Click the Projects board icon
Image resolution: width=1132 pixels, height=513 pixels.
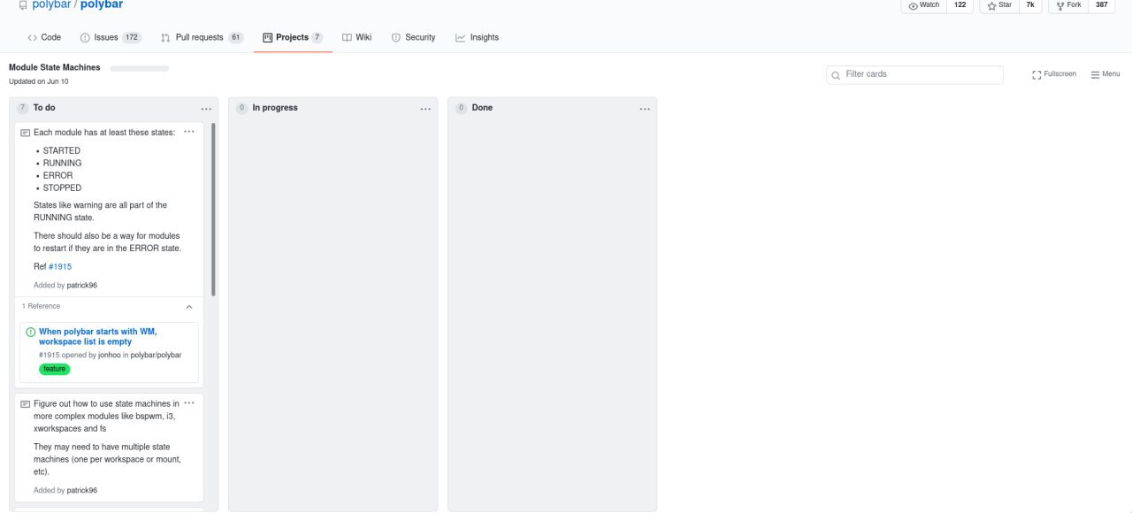[x=267, y=38]
